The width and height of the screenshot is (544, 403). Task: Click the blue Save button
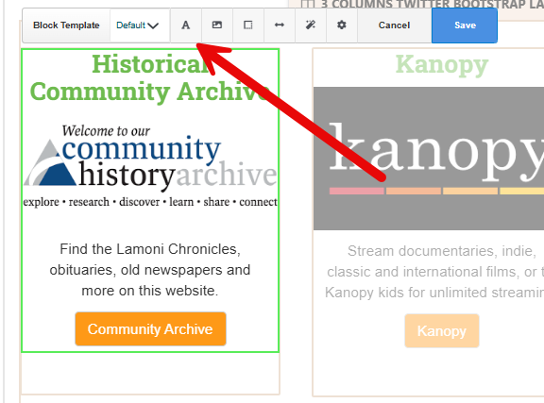pos(465,25)
